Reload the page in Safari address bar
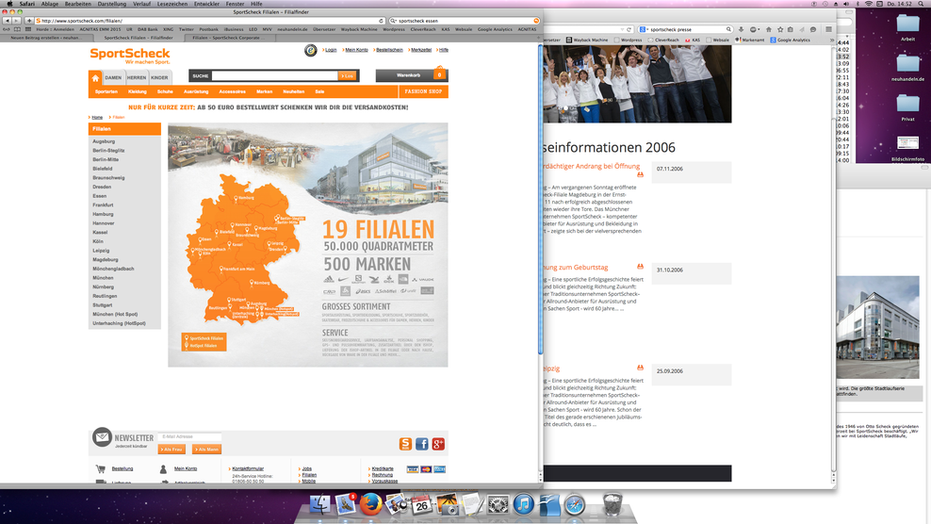The image size is (931, 524). pos(382,21)
